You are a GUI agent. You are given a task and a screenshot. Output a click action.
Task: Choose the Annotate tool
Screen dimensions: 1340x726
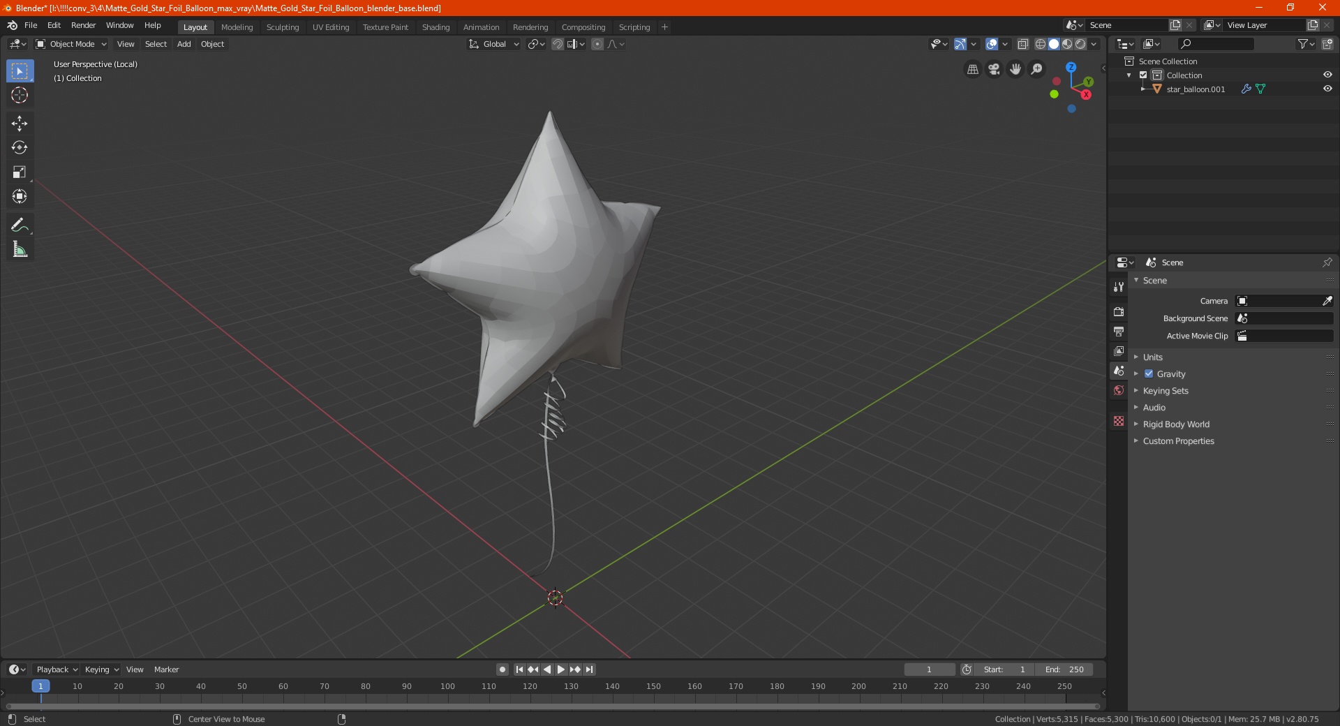(x=20, y=225)
